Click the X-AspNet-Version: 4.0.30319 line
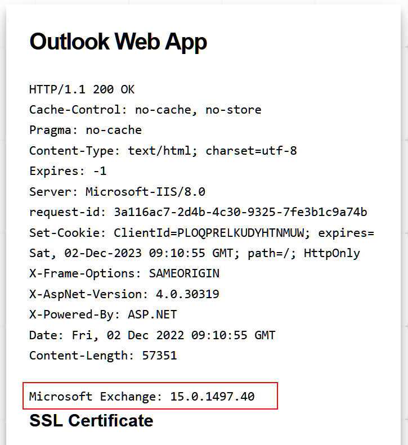 tap(124, 294)
